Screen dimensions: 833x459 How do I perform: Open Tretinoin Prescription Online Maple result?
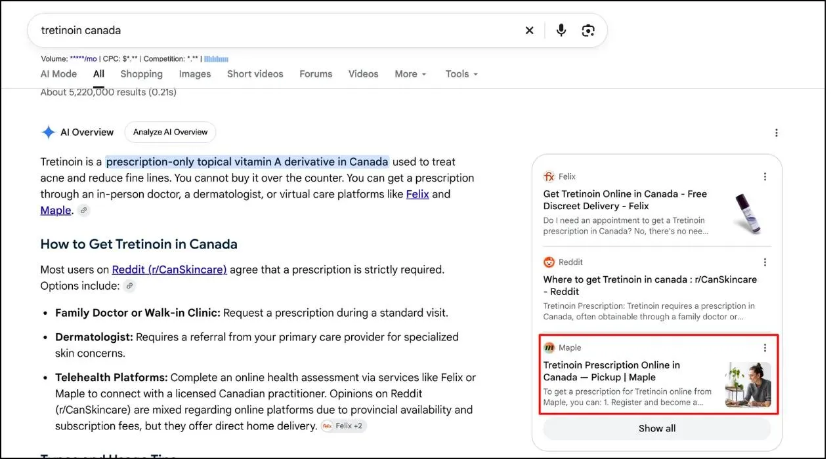click(x=612, y=371)
